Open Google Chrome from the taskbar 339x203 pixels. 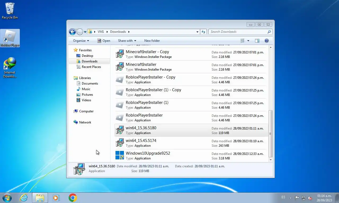73,198
